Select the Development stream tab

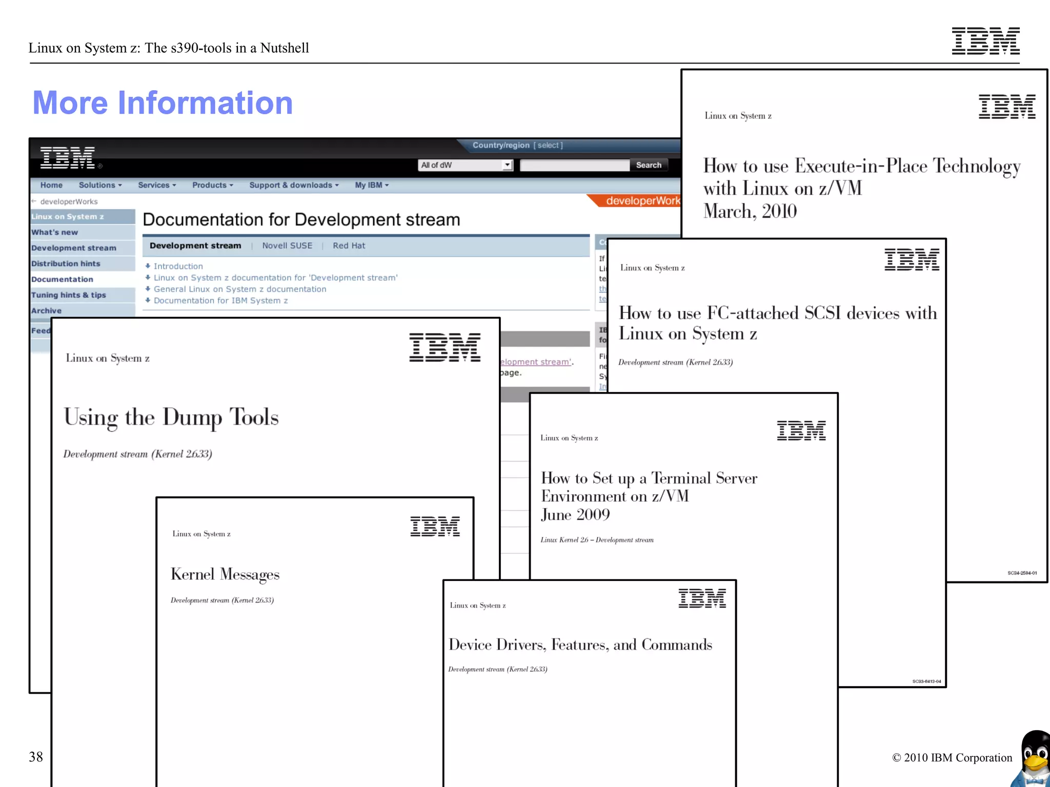[195, 245]
